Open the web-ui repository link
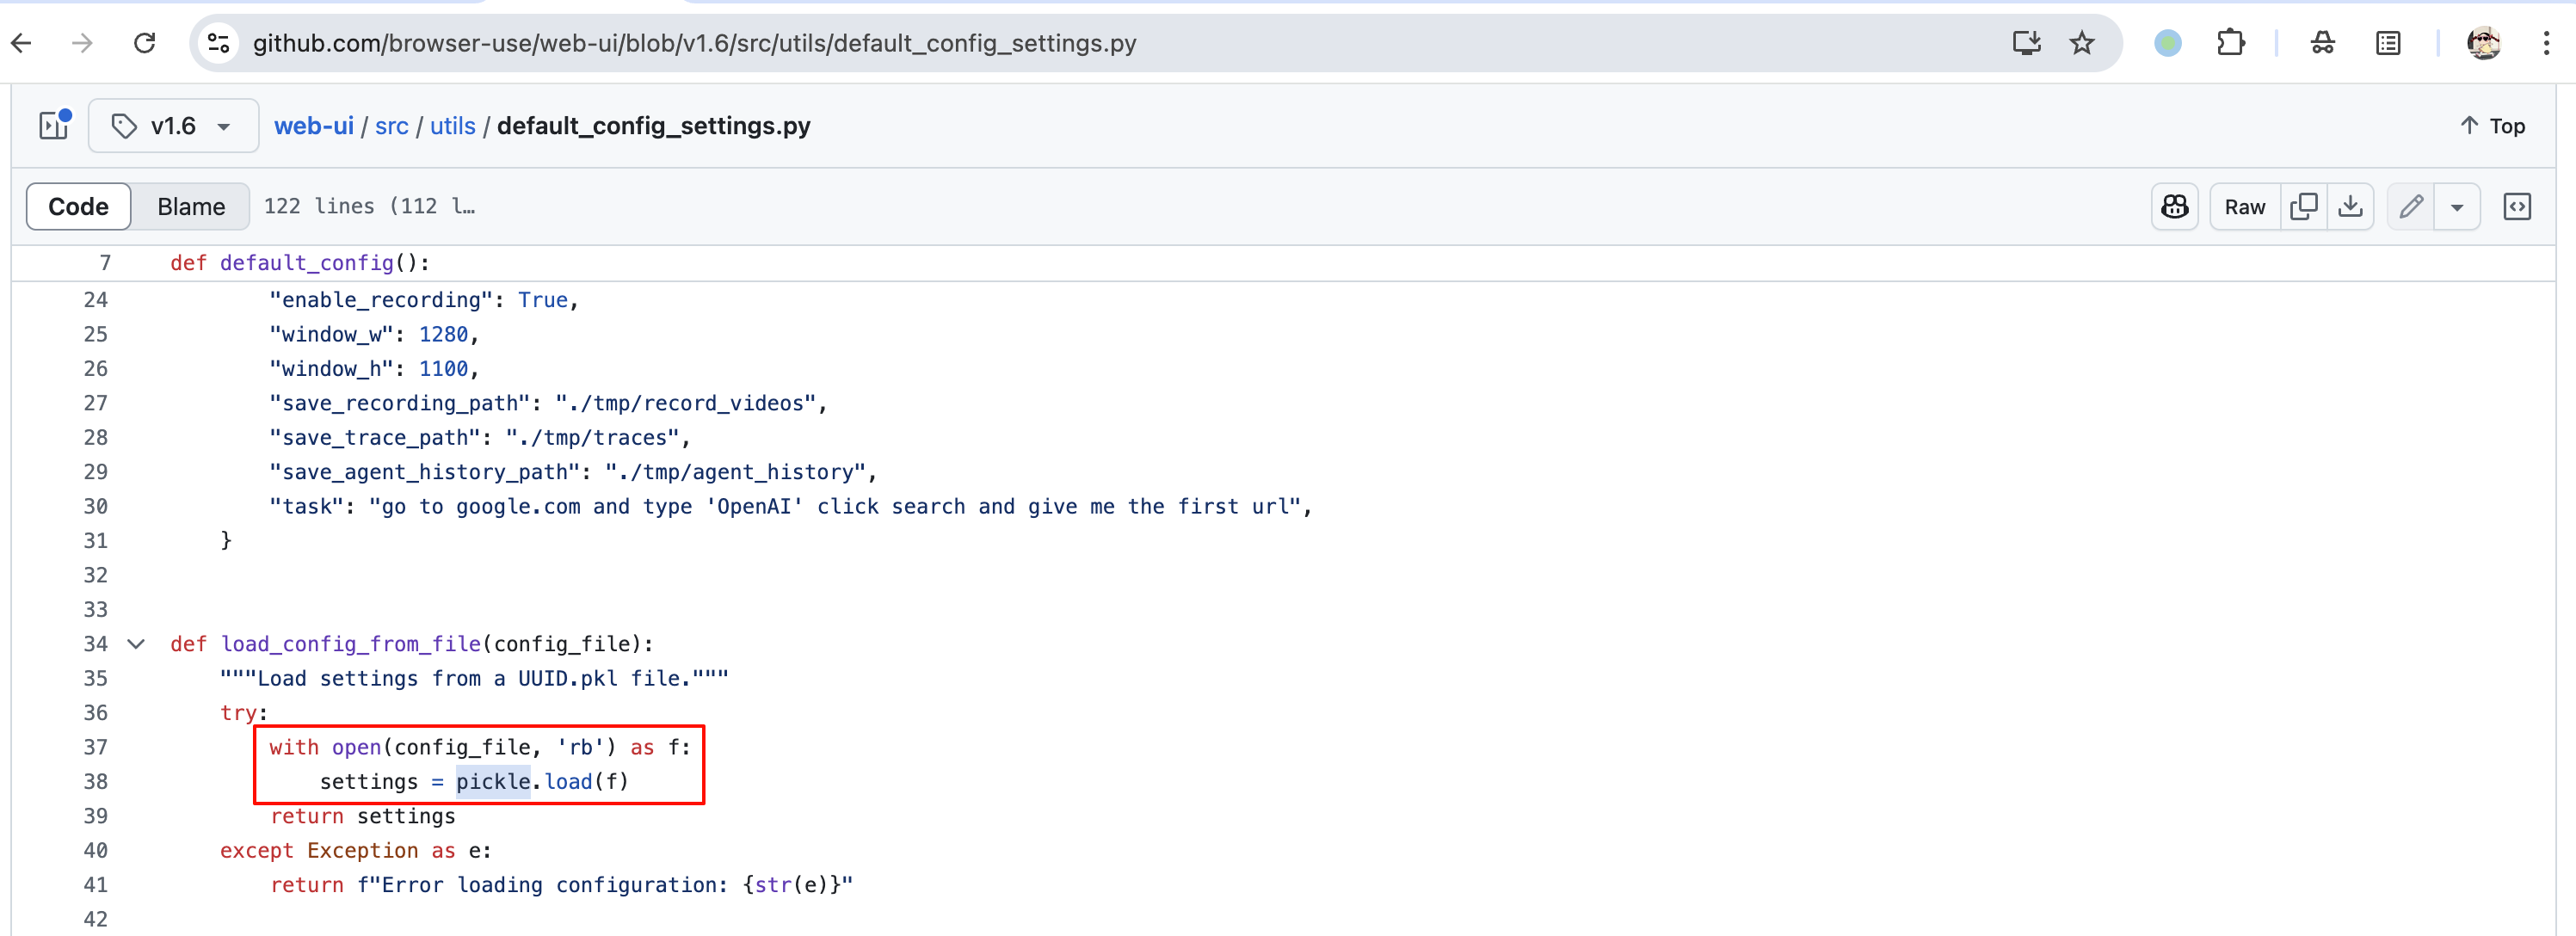 (313, 126)
